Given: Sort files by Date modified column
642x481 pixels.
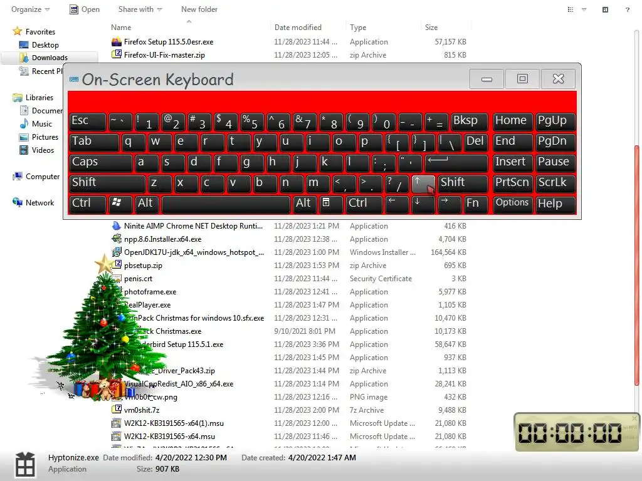Looking at the screenshot, I should [298, 28].
